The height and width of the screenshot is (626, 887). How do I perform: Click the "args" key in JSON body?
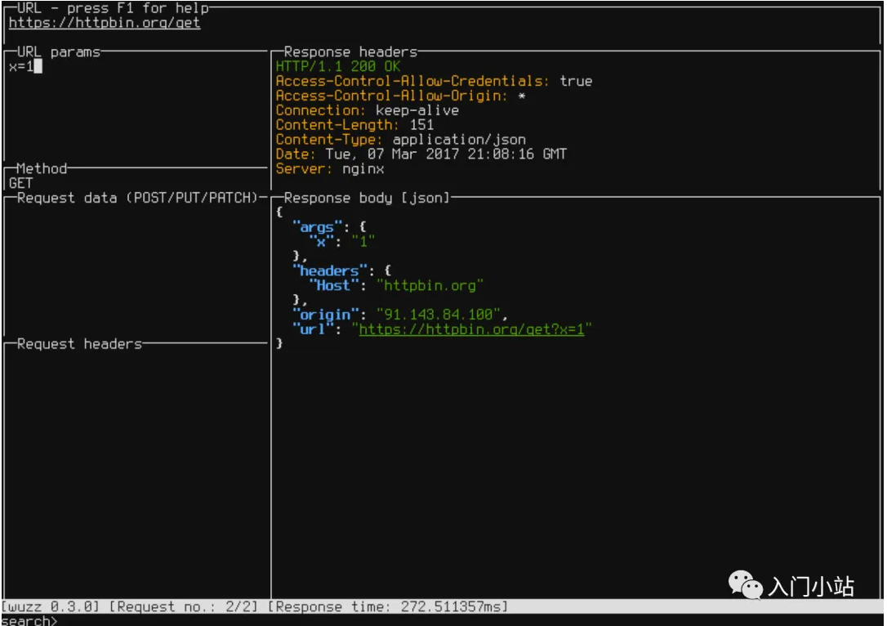point(317,227)
